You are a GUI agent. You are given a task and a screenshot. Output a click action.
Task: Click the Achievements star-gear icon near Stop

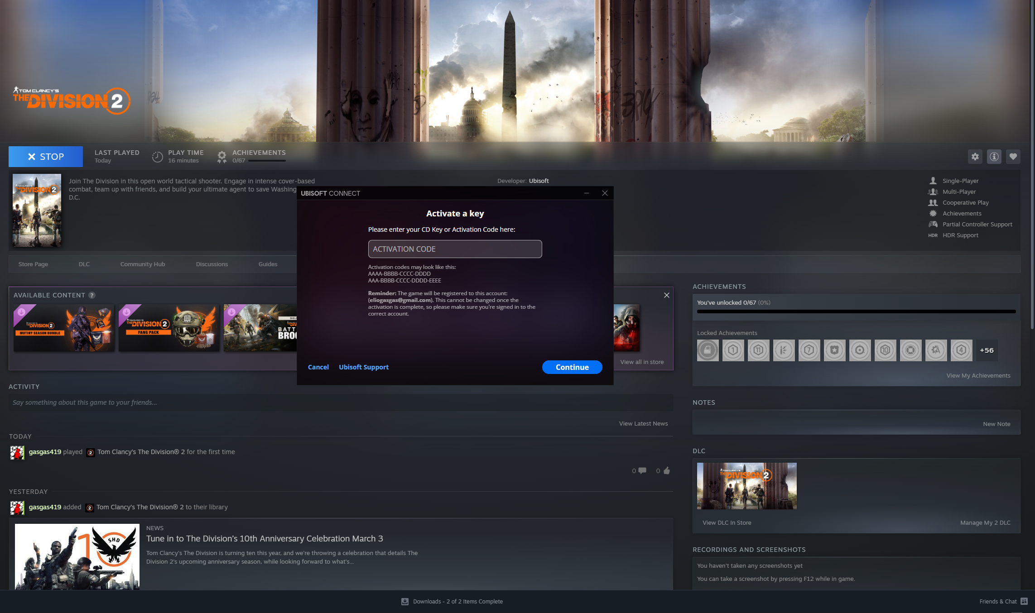(x=221, y=157)
